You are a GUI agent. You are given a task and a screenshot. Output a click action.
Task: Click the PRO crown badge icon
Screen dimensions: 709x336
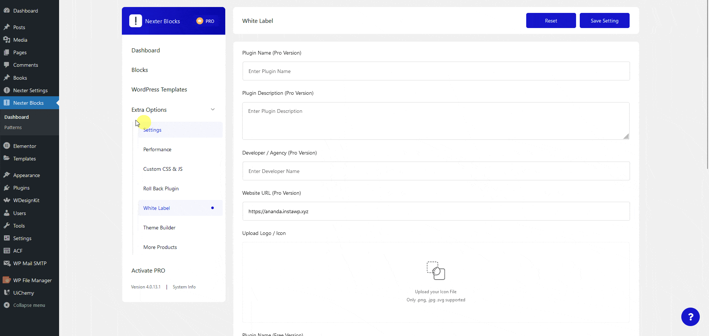click(x=200, y=21)
